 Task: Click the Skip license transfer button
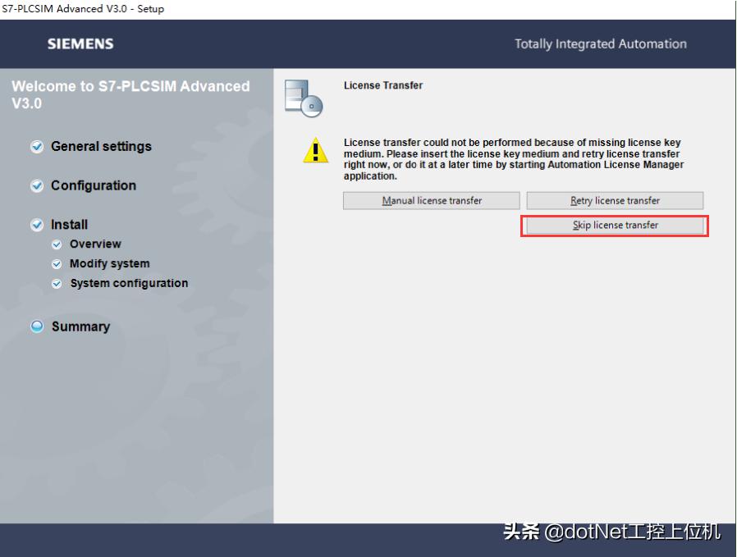pos(615,226)
